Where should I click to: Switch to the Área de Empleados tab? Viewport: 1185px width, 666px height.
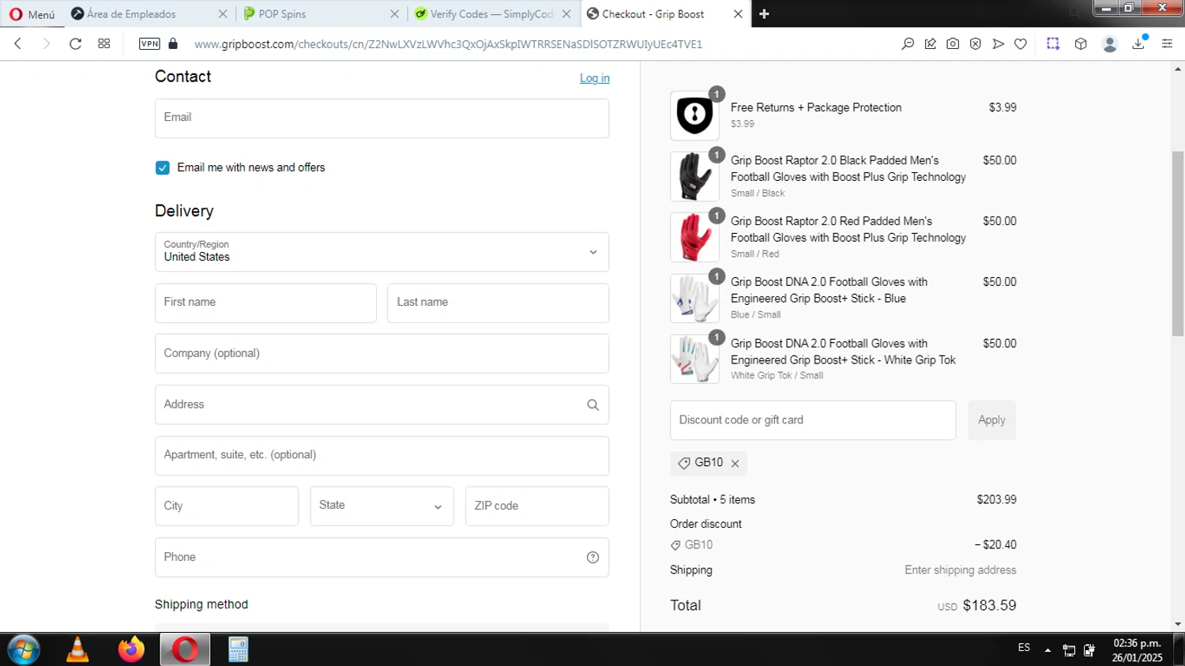(x=131, y=14)
